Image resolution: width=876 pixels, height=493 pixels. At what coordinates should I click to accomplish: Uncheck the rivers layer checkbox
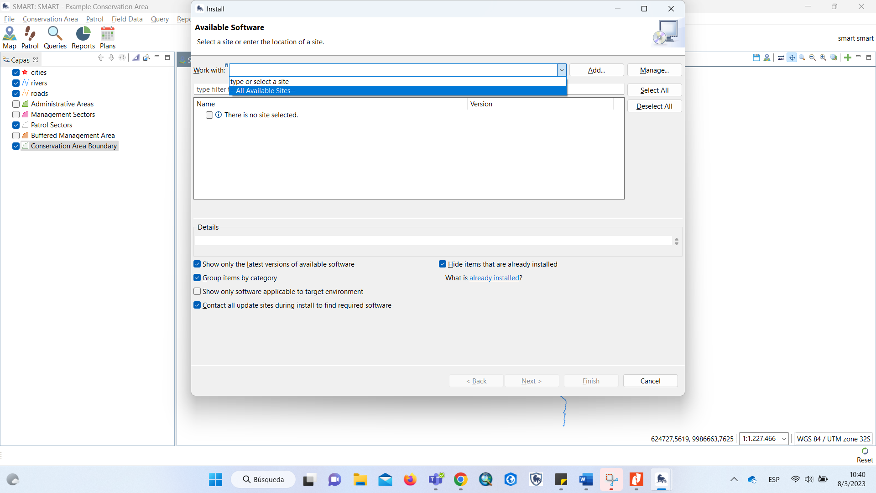pyautogui.click(x=16, y=83)
